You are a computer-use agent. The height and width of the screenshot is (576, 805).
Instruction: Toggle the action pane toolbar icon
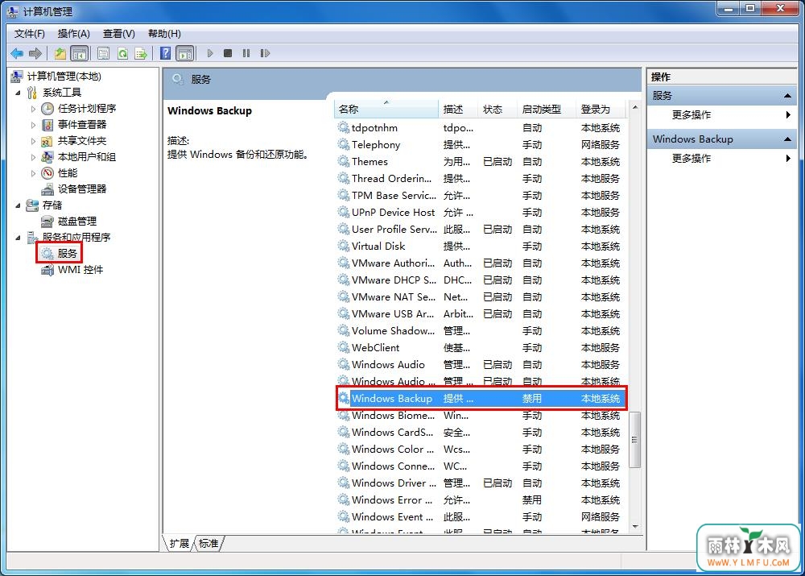pyautogui.click(x=185, y=53)
